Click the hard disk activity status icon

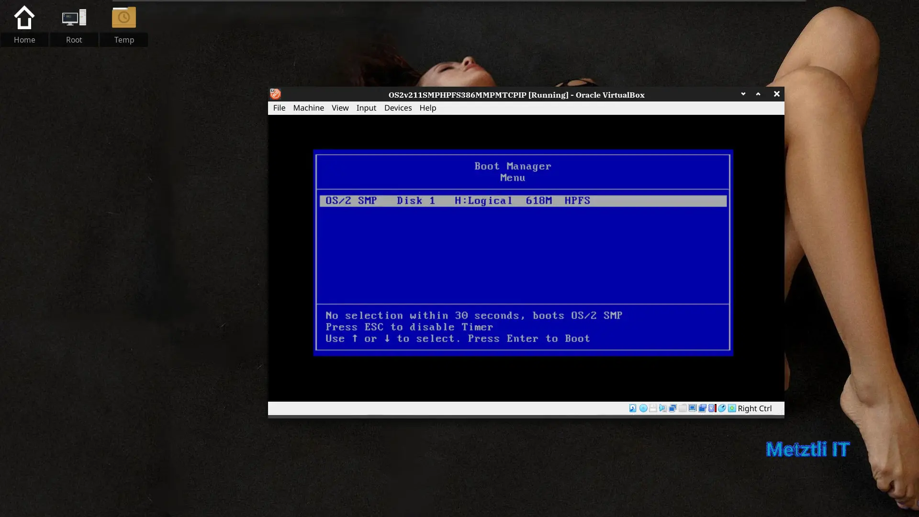(633, 408)
